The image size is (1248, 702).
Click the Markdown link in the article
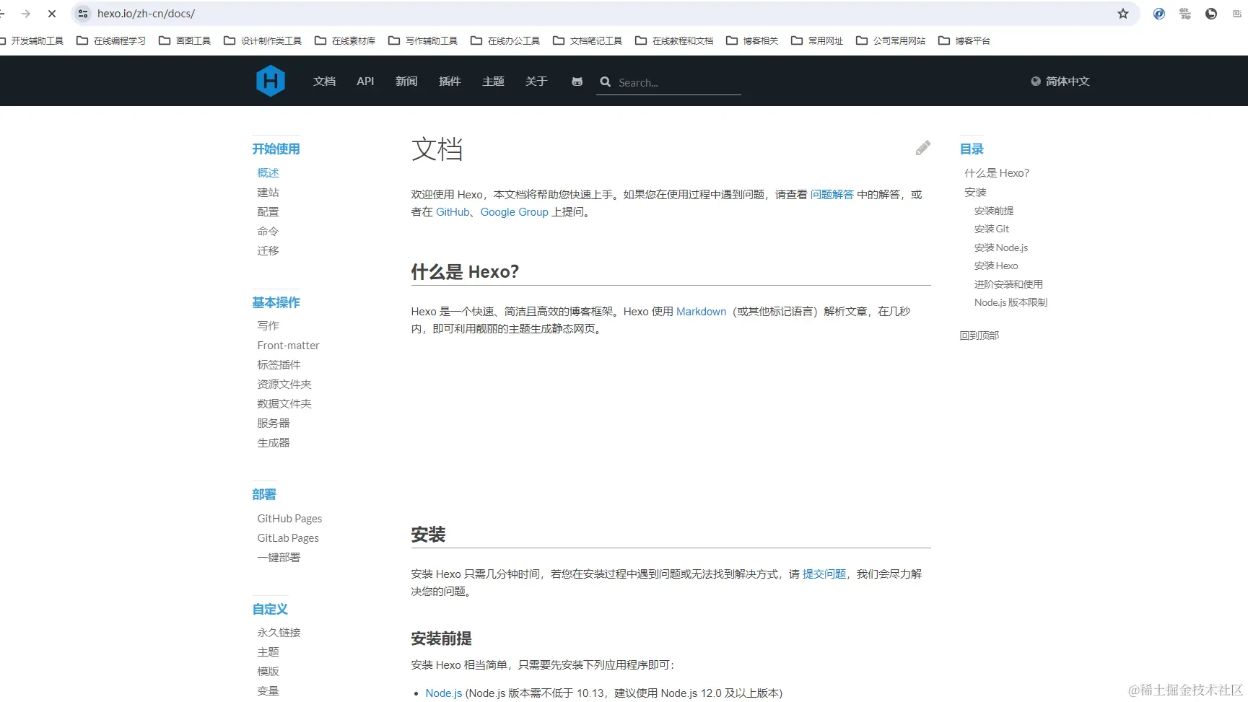[701, 311]
